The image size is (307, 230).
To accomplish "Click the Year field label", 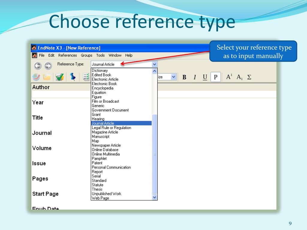I will (x=38, y=102).
